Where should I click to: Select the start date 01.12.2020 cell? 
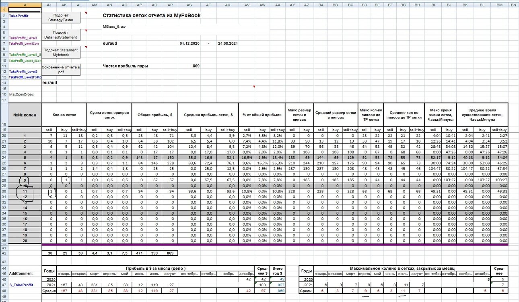click(189, 43)
